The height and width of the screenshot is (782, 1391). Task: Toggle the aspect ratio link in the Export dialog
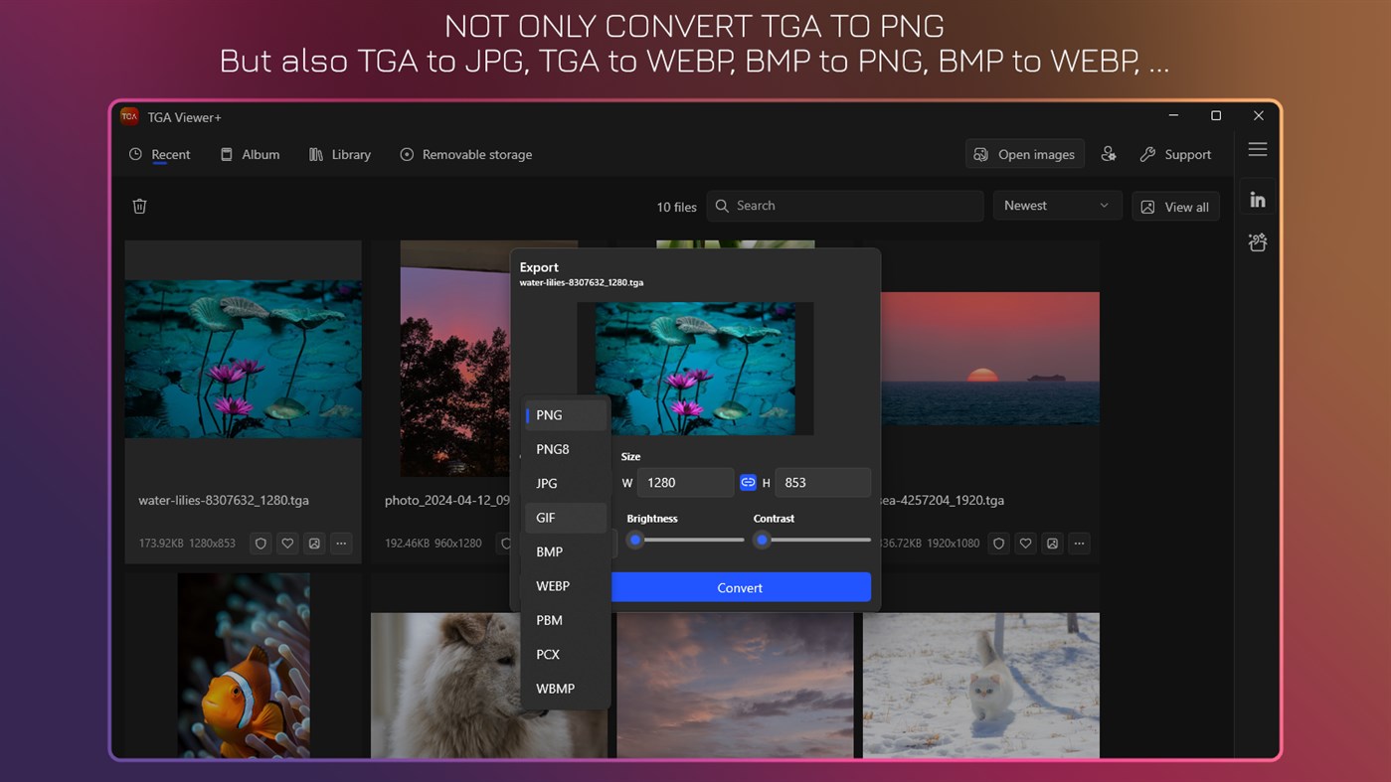coord(748,482)
